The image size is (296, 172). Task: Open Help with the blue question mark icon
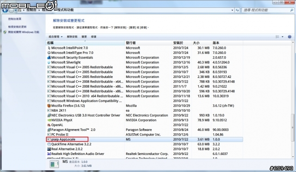[290, 37]
